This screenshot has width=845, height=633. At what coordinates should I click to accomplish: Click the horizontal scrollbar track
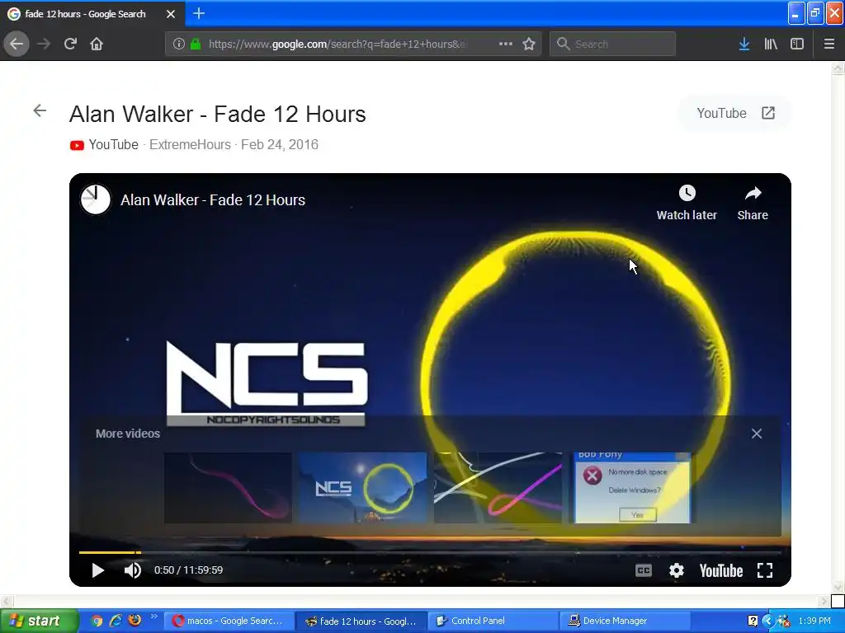[x=418, y=601]
